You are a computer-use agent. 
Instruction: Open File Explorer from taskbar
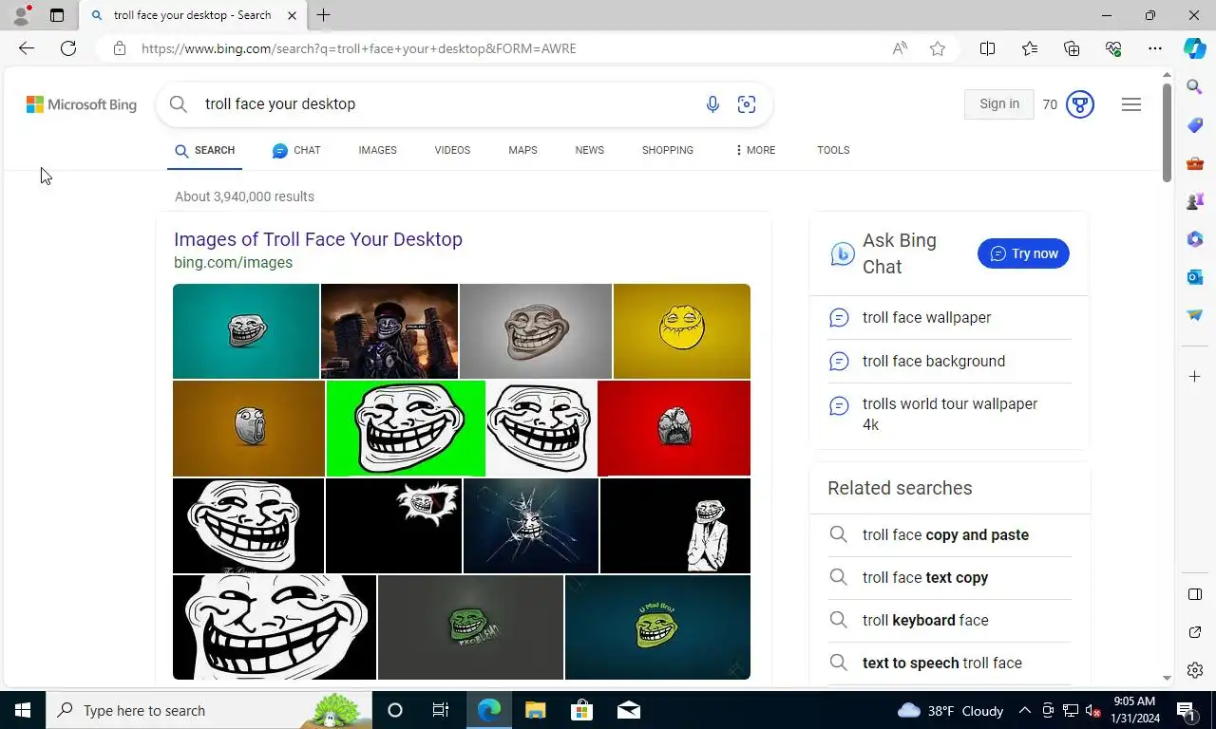[535, 710]
